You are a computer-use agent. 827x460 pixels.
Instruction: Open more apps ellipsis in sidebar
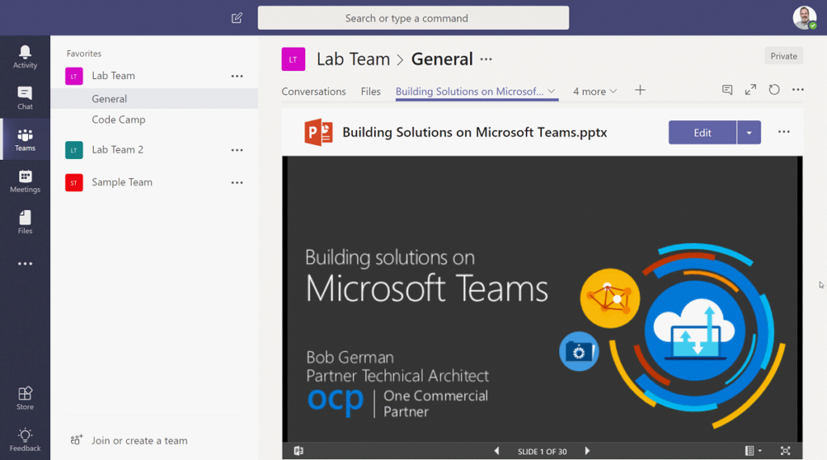25,263
